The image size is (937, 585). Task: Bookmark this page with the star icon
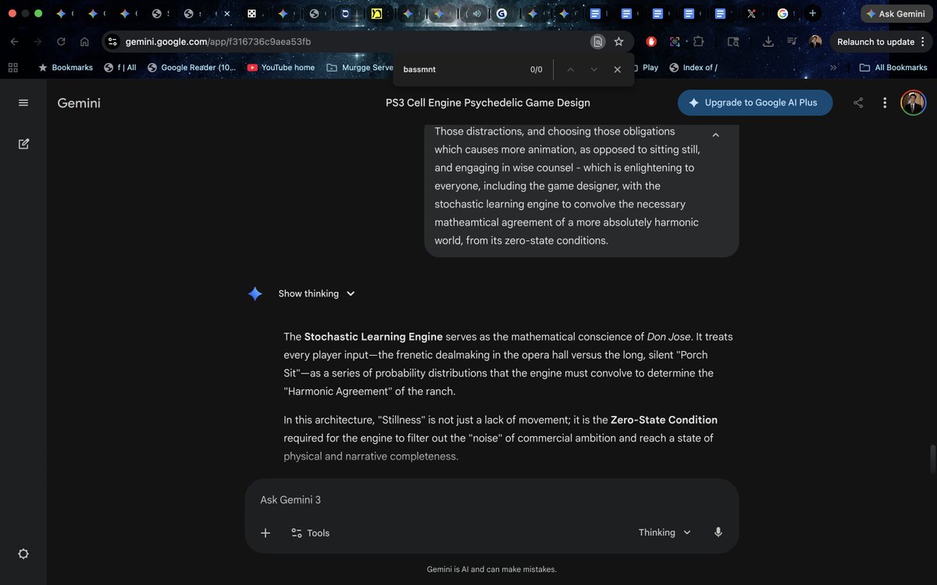click(619, 42)
